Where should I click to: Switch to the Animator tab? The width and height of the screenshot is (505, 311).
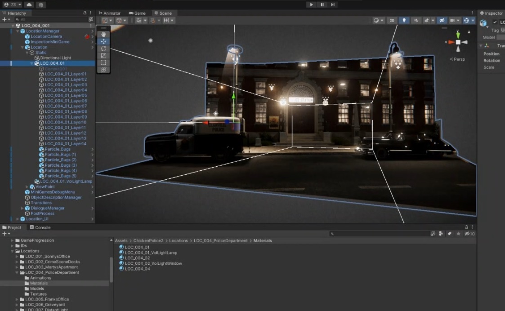110,13
